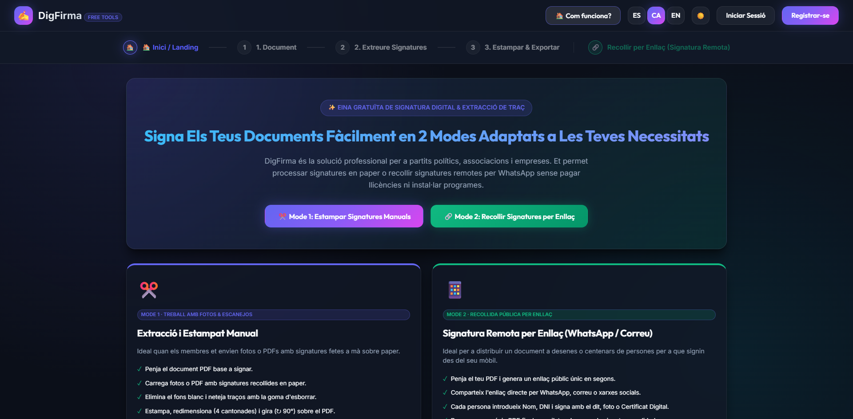Click 'Cada persona introdueix Nom, DNI i signa' item
This screenshot has width=853, height=419.
coord(560,407)
